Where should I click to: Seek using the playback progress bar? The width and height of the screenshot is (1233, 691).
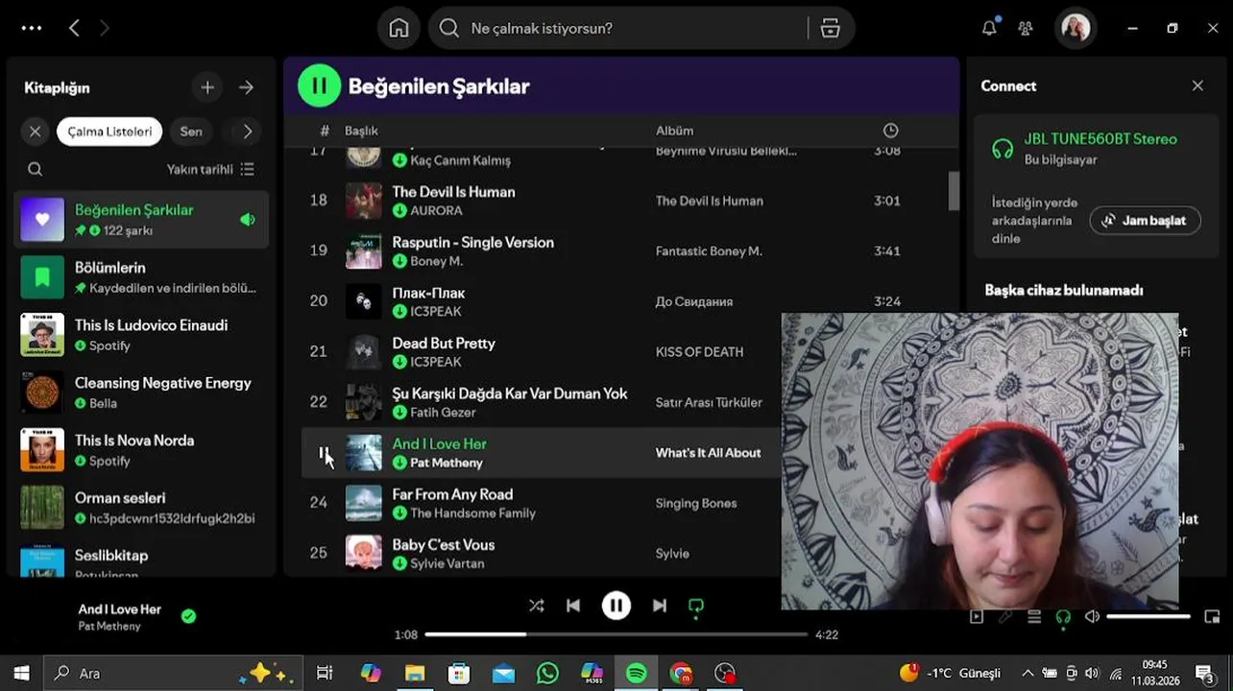click(616, 634)
